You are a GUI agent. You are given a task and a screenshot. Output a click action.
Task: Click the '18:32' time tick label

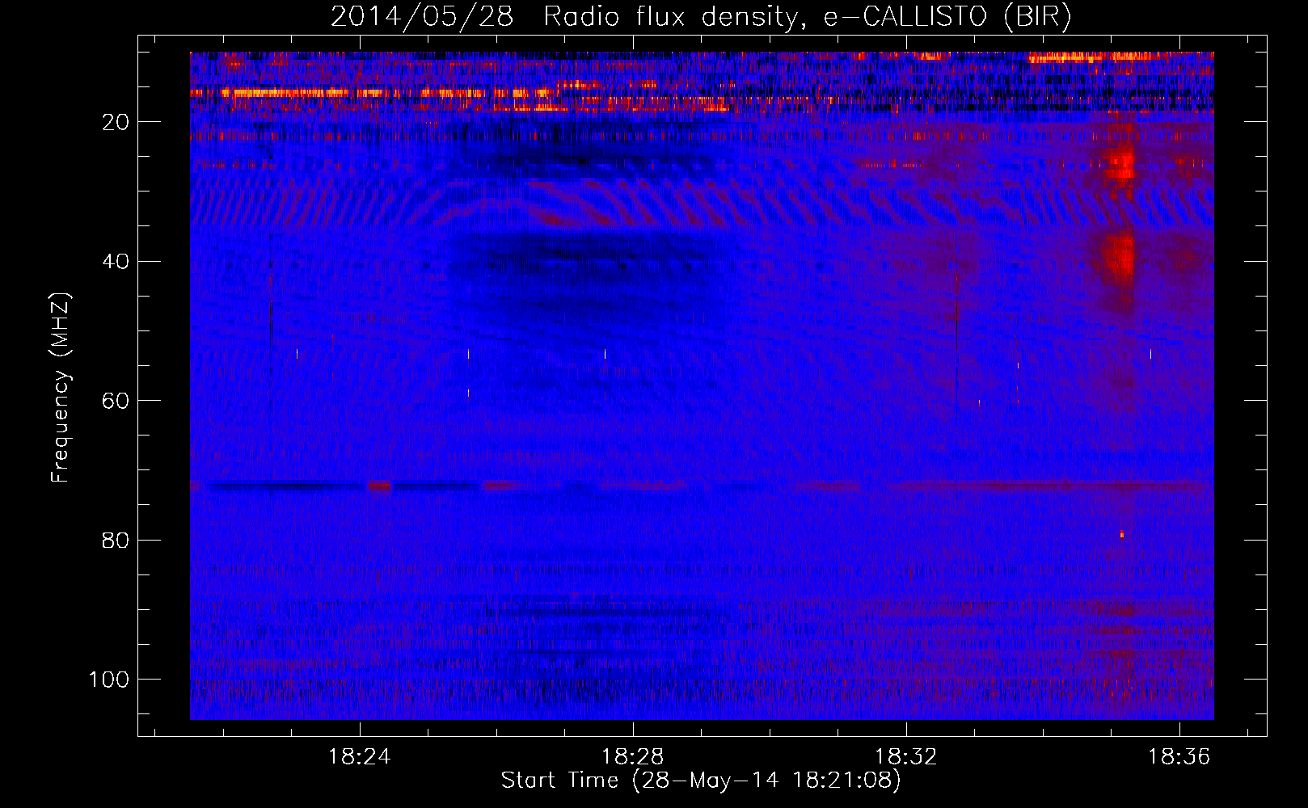(x=906, y=756)
